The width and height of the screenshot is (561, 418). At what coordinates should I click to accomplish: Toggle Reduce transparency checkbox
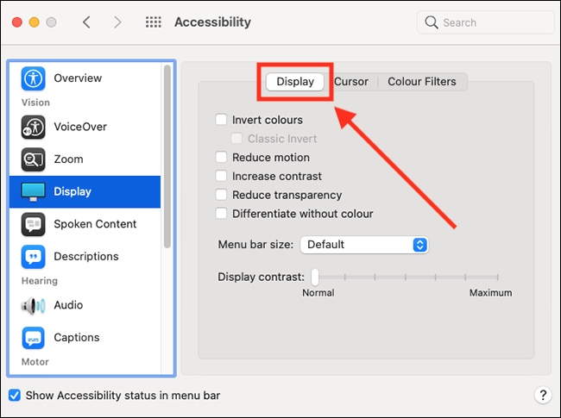[222, 196]
